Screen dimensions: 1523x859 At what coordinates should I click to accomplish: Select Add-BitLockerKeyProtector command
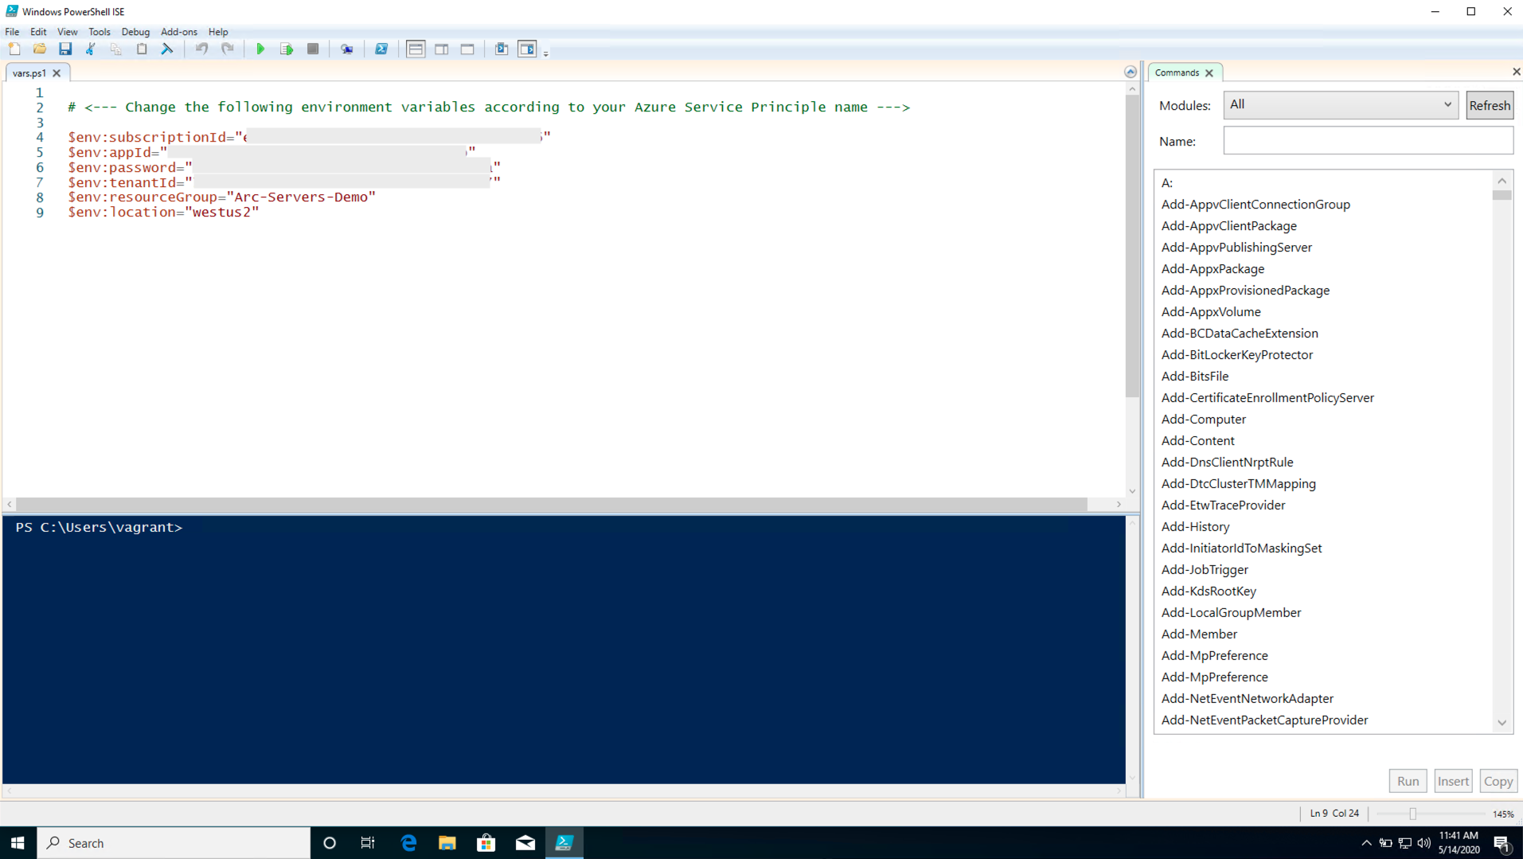(1236, 355)
